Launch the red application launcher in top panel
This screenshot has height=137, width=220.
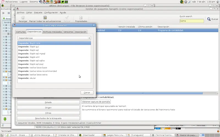click(59, 2)
